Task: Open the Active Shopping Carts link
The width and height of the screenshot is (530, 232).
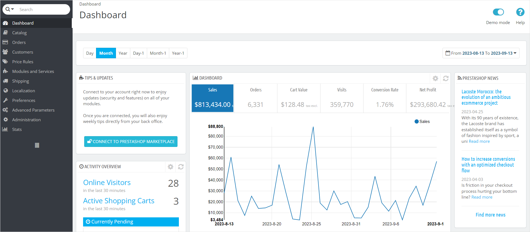Action: pos(119,201)
